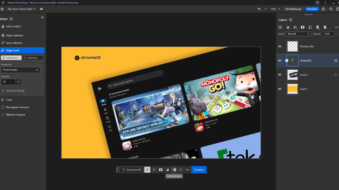Image resolution: width=339 pixels, height=190 pixels.
Task: Select the Layer 2 thumbnail
Action: (x=292, y=75)
